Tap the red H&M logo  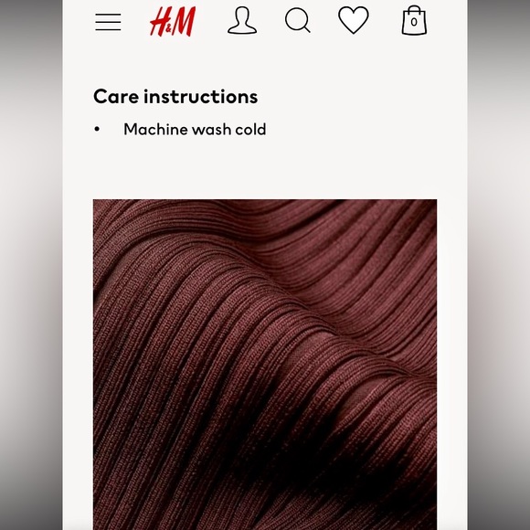pos(173,22)
